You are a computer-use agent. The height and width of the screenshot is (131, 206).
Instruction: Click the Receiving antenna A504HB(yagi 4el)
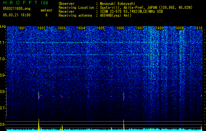pyautogui.click(x=116, y=15)
